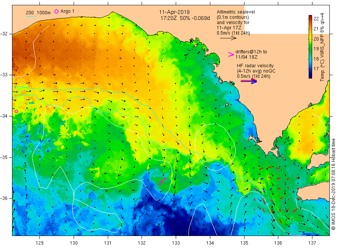Click the black altimetric velocity scale arrow
This screenshot has height=248, width=338.
tap(228, 38)
